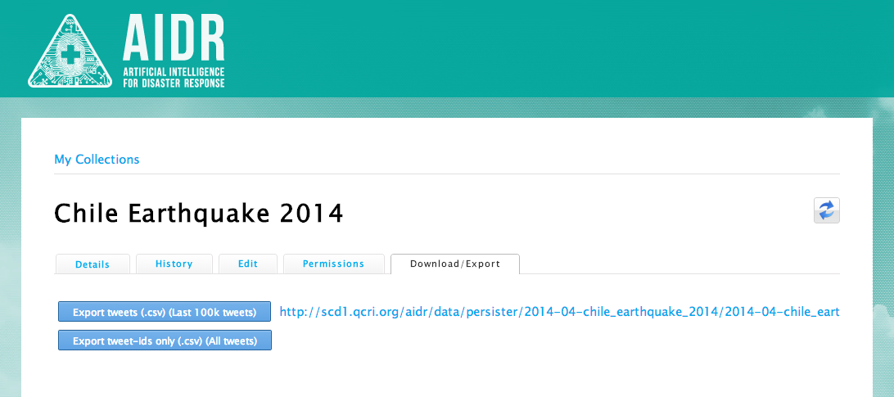This screenshot has height=397, width=894.
Task: Click empty tab strip right of Download/Export
Action: [680, 264]
